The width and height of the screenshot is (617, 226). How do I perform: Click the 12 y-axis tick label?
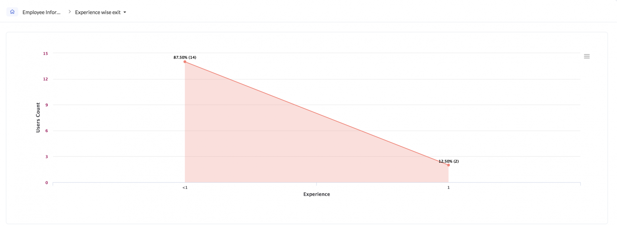coord(45,79)
